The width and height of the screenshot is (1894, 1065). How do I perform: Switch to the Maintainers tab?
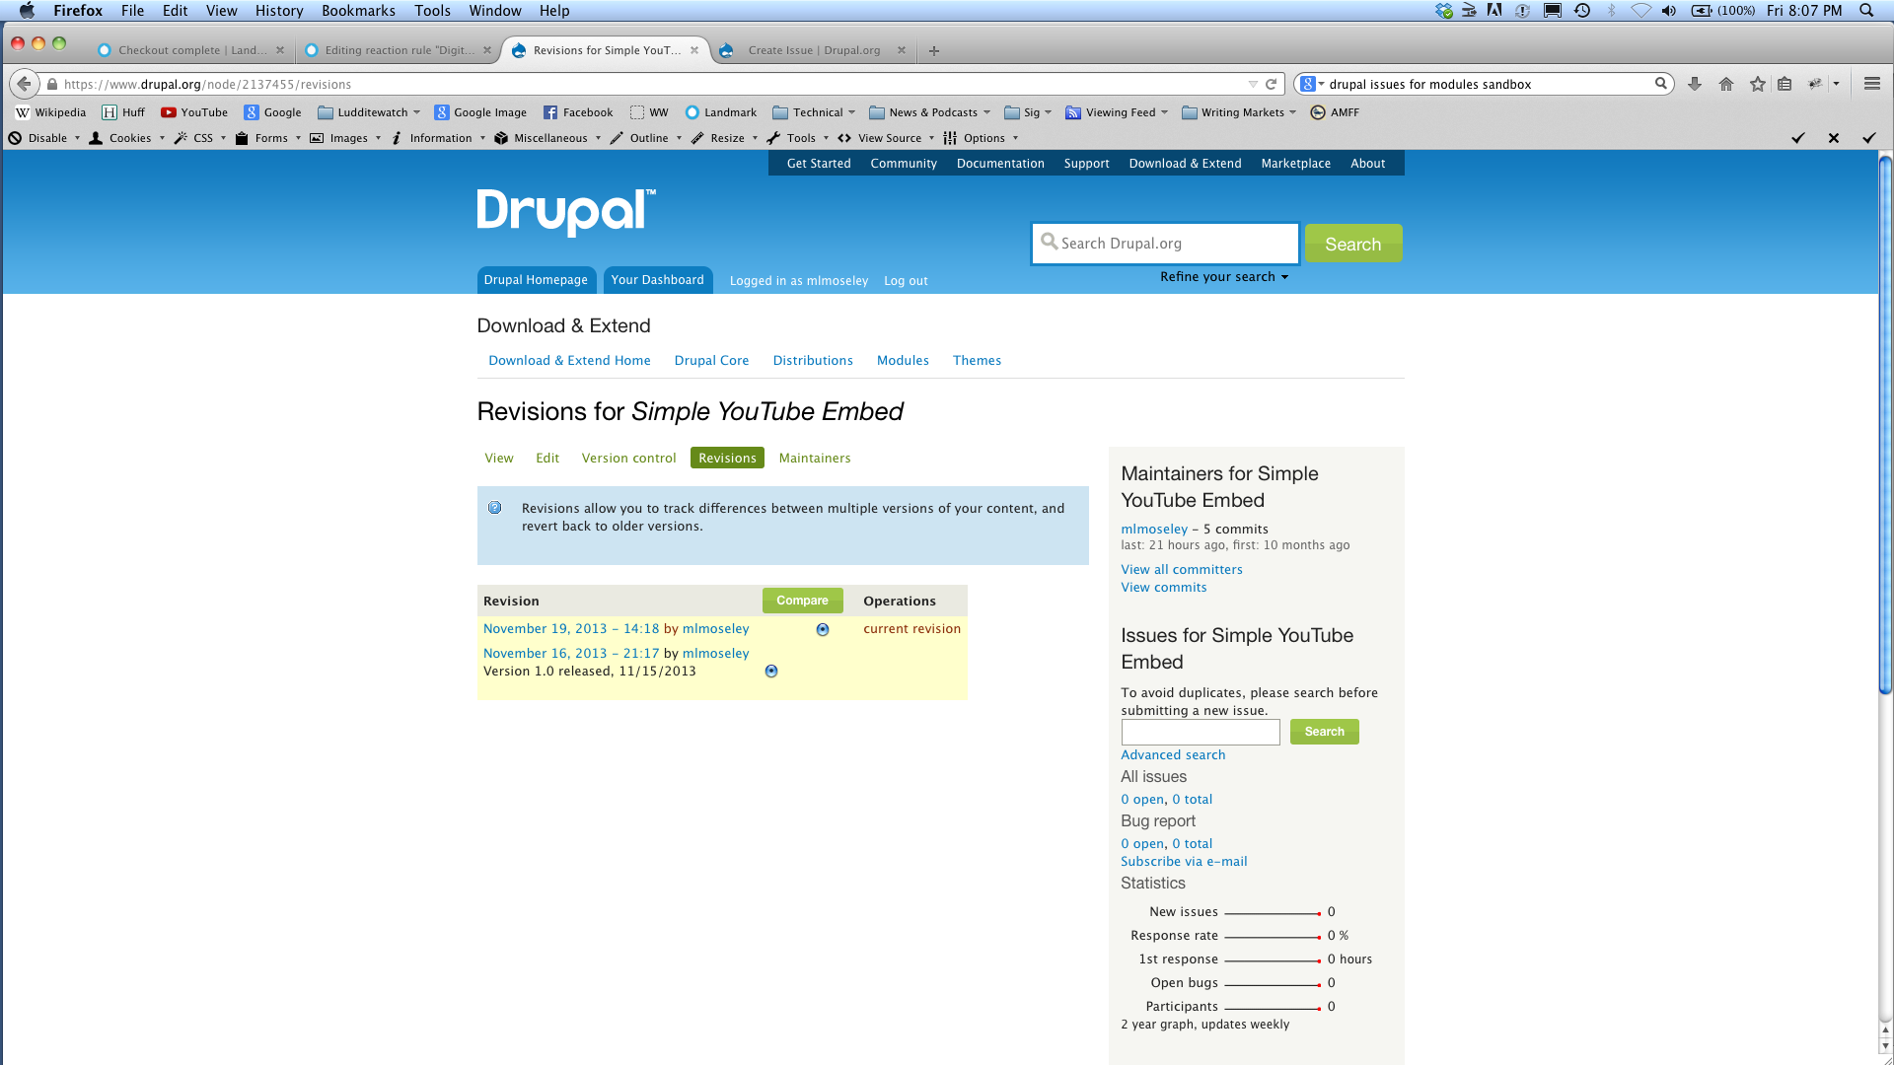(815, 458)
